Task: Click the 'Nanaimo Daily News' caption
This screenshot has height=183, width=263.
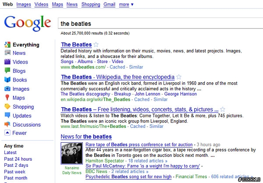Action: (72, 170)
